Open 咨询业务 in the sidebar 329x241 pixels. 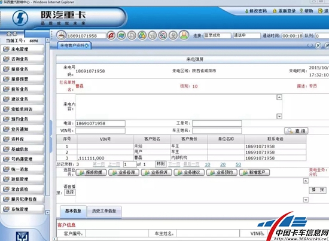point(23,59)
